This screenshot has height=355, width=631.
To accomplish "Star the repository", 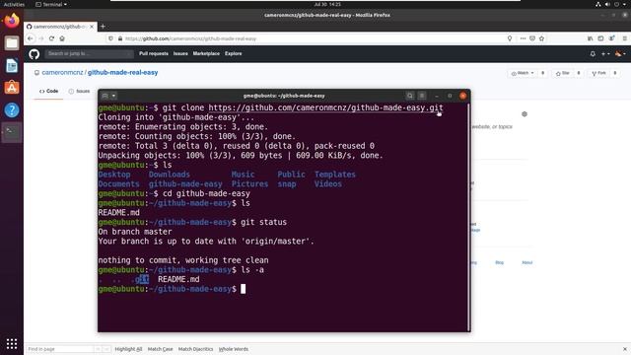I will (563, 73).
